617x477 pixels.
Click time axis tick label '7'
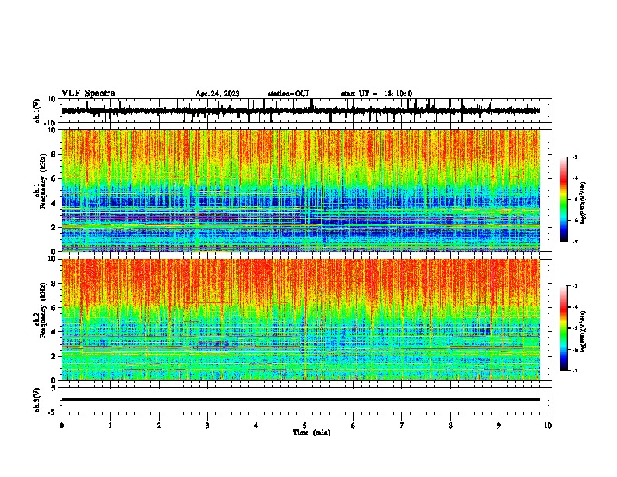point(402,426)
